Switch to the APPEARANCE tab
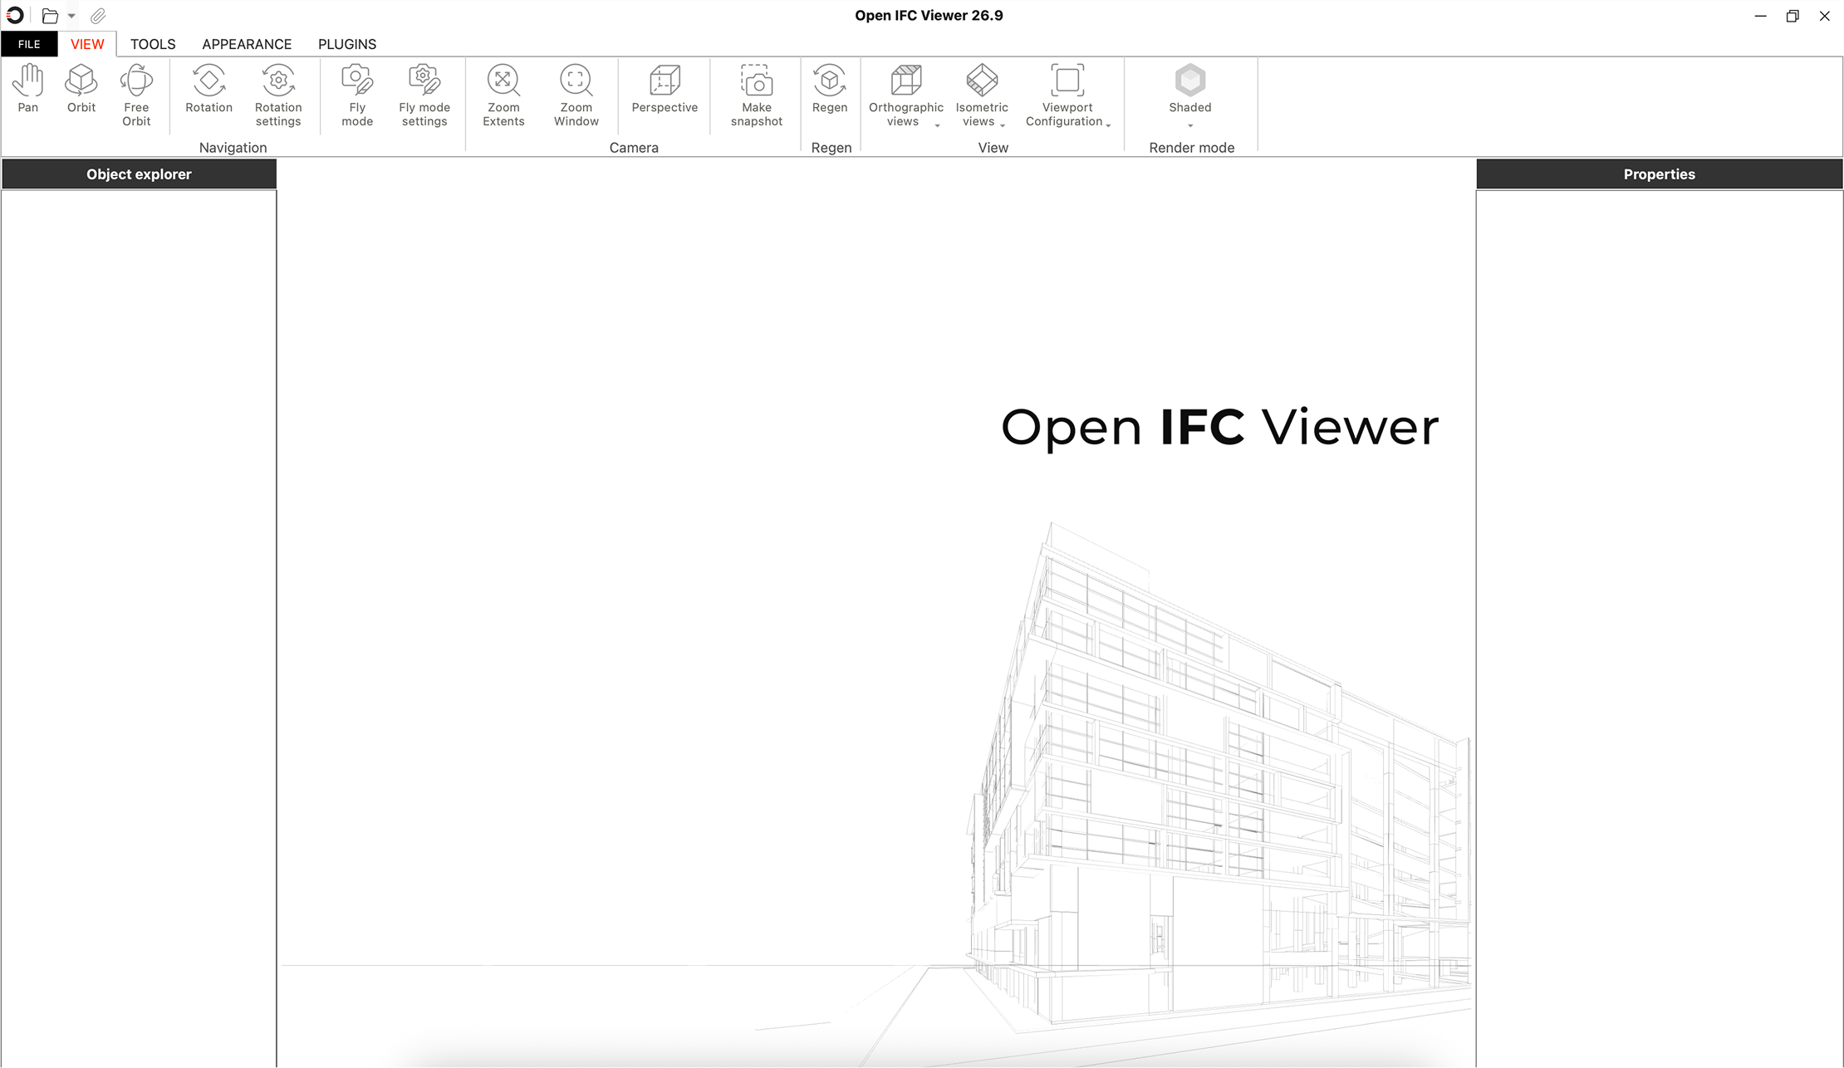 coord(247,44)
